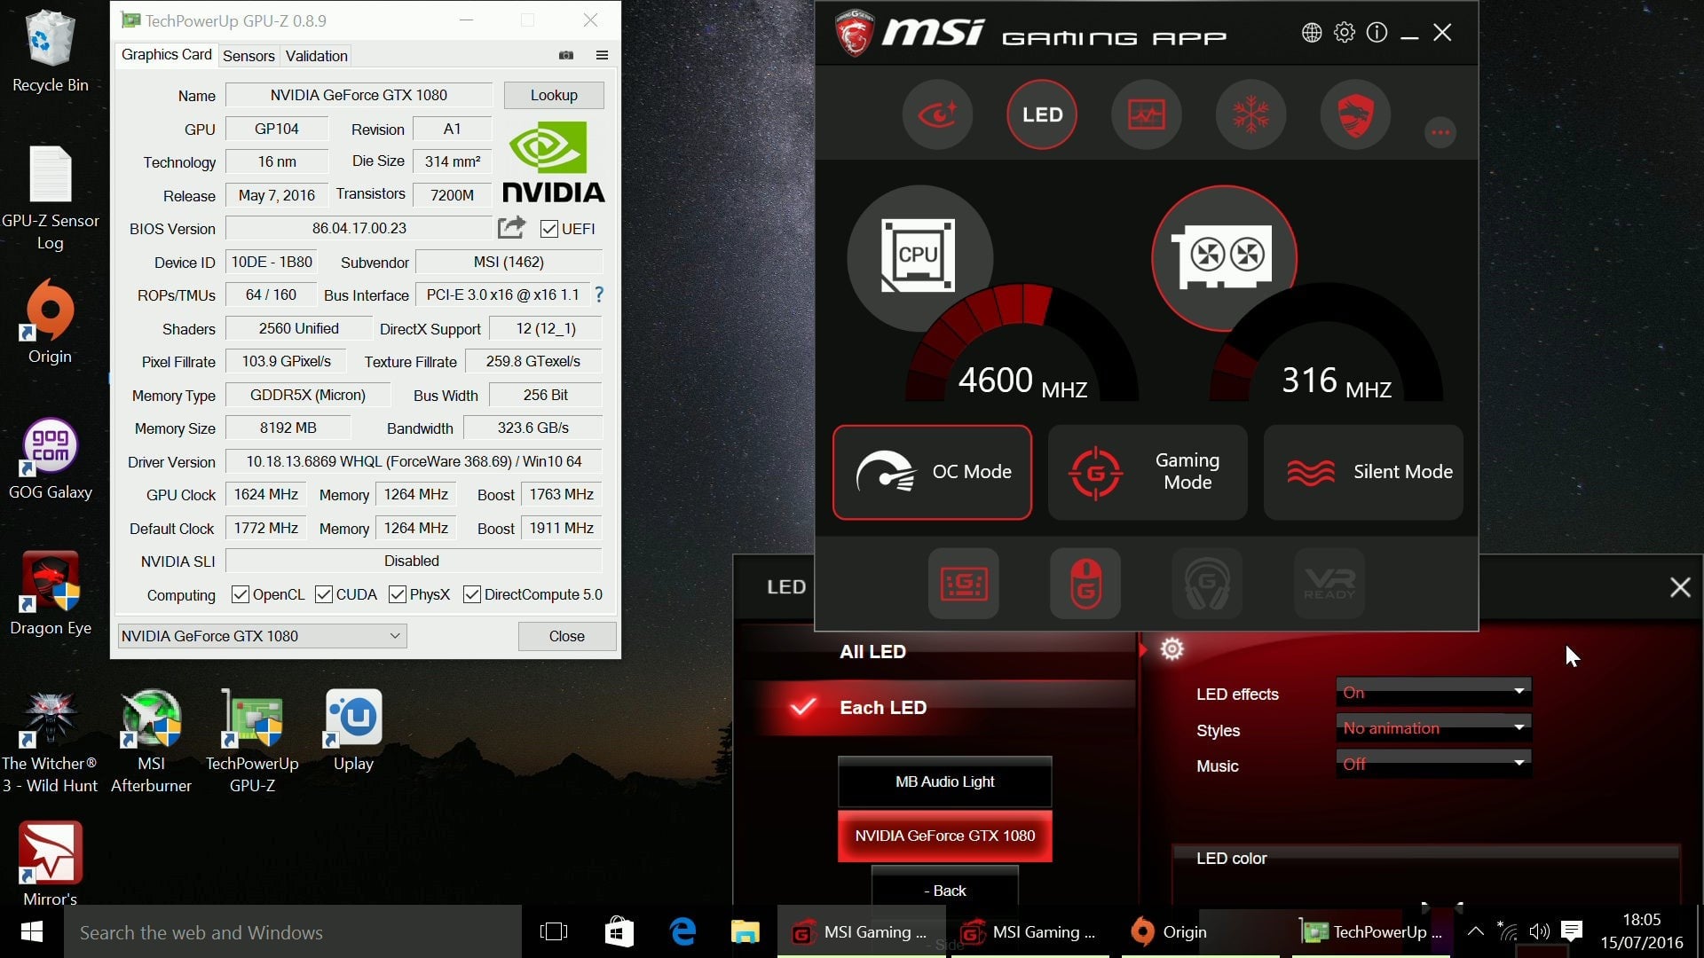Toggle the OpenCL checkbox
This screenshot has width=1704, height=958.
pyautogui.click(x=240, y=594)
